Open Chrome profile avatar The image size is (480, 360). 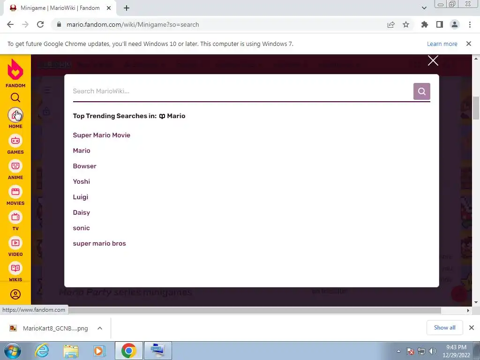(x=455, y=24)
